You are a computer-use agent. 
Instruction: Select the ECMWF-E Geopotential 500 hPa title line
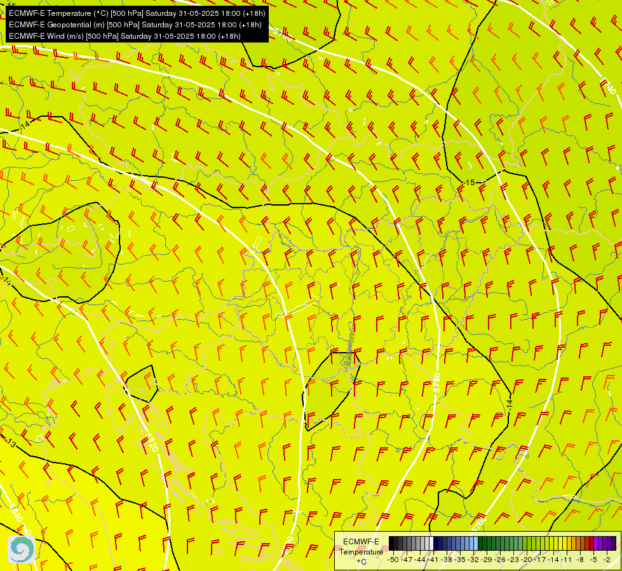(135, 25)
